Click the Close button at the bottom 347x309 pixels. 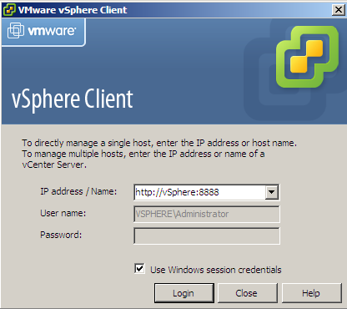[248, 293]
